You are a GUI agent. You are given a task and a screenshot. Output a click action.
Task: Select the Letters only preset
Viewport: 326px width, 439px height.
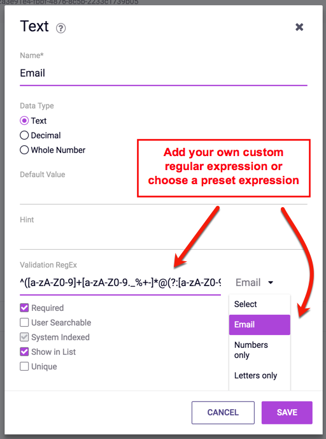coord(260,375)
